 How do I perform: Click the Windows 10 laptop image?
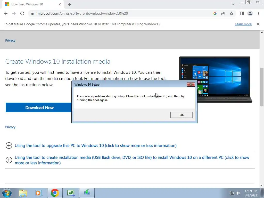click(216, 79)
